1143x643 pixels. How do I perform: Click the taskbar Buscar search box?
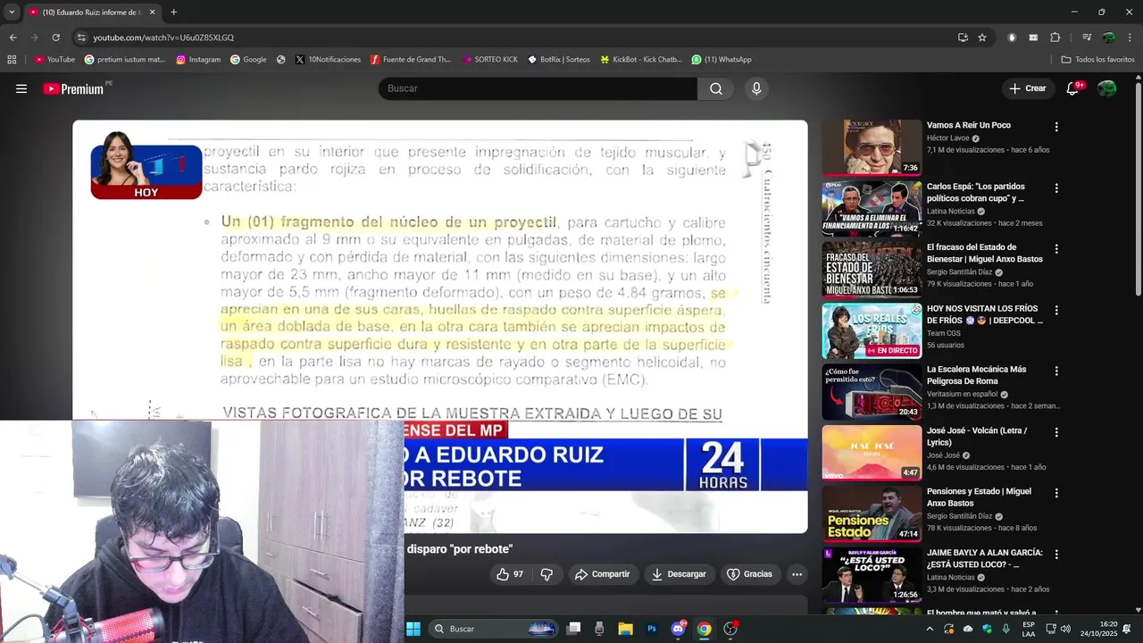[494, 629]
